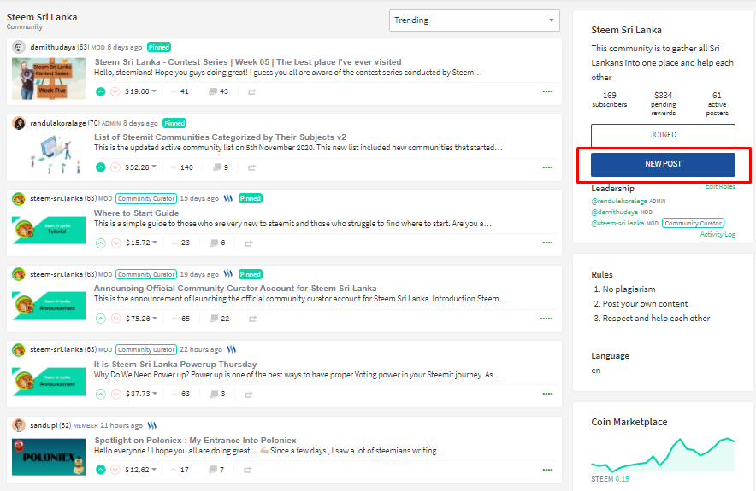Resteem the Powerup Thursday post
The height and width of the screenshot is (491, 756).
click(248, 395)
